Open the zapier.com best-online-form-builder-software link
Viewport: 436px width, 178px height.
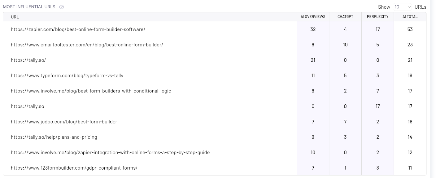point(78,29)
